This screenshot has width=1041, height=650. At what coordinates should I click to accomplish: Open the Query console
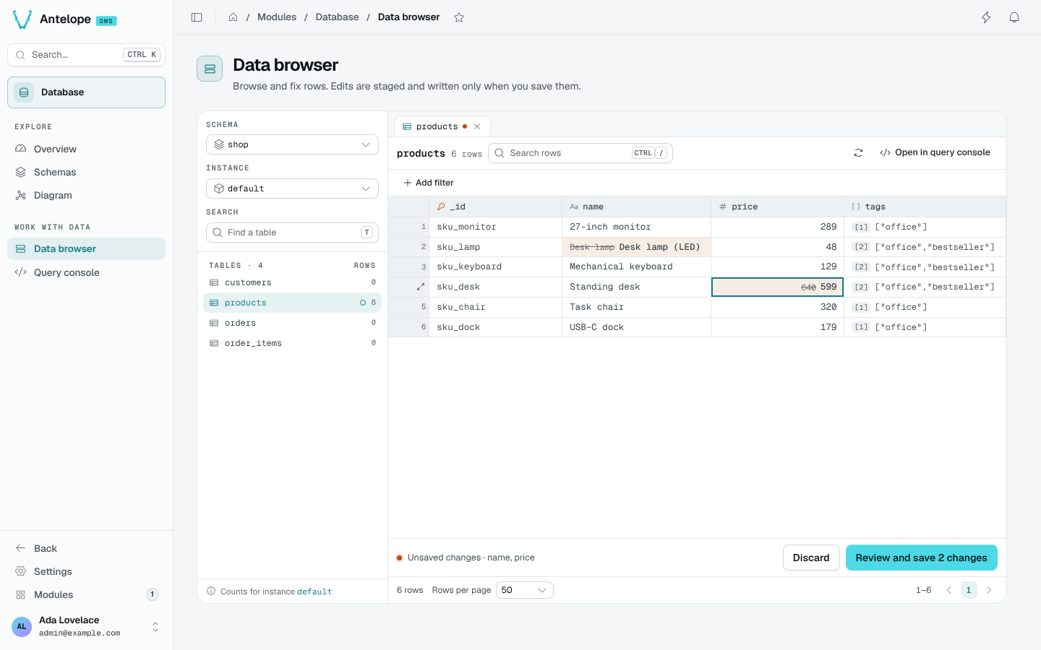pyautogui.click(x=86, y=272)
